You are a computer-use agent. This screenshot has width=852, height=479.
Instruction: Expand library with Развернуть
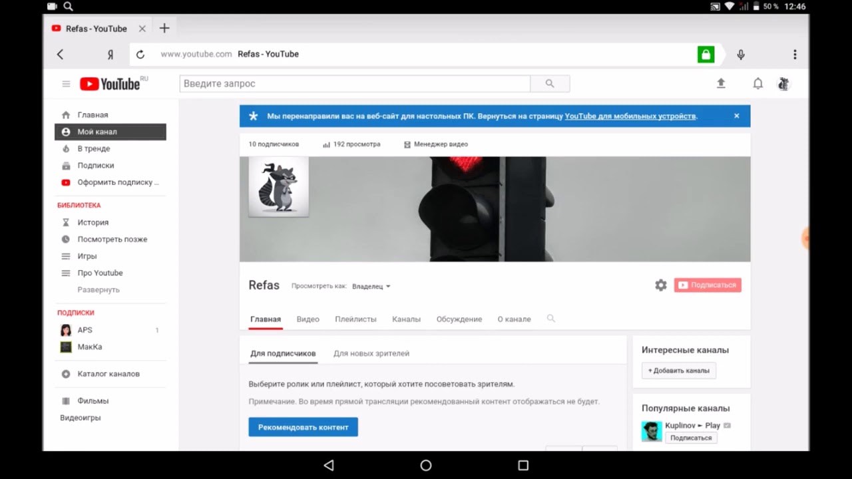[99, 289]
